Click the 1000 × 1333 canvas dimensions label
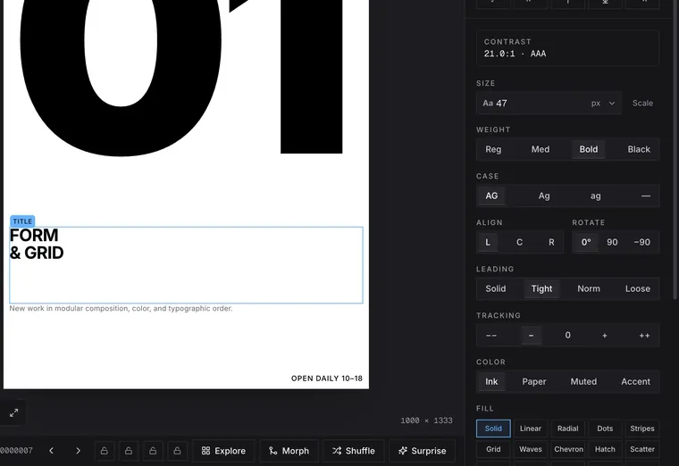The width and height of the screenshot is (679, 466). pyautogui.click(x=426, y=420)
